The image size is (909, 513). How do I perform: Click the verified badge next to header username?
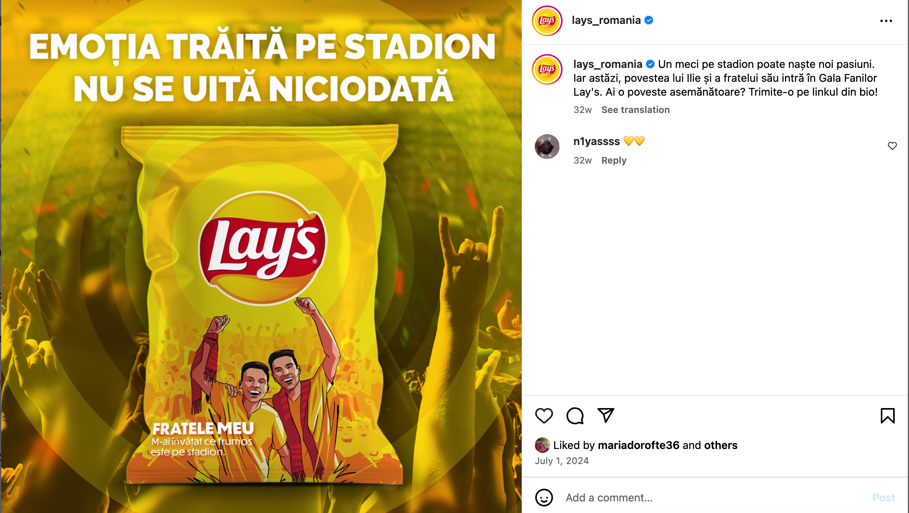[649, 20]
